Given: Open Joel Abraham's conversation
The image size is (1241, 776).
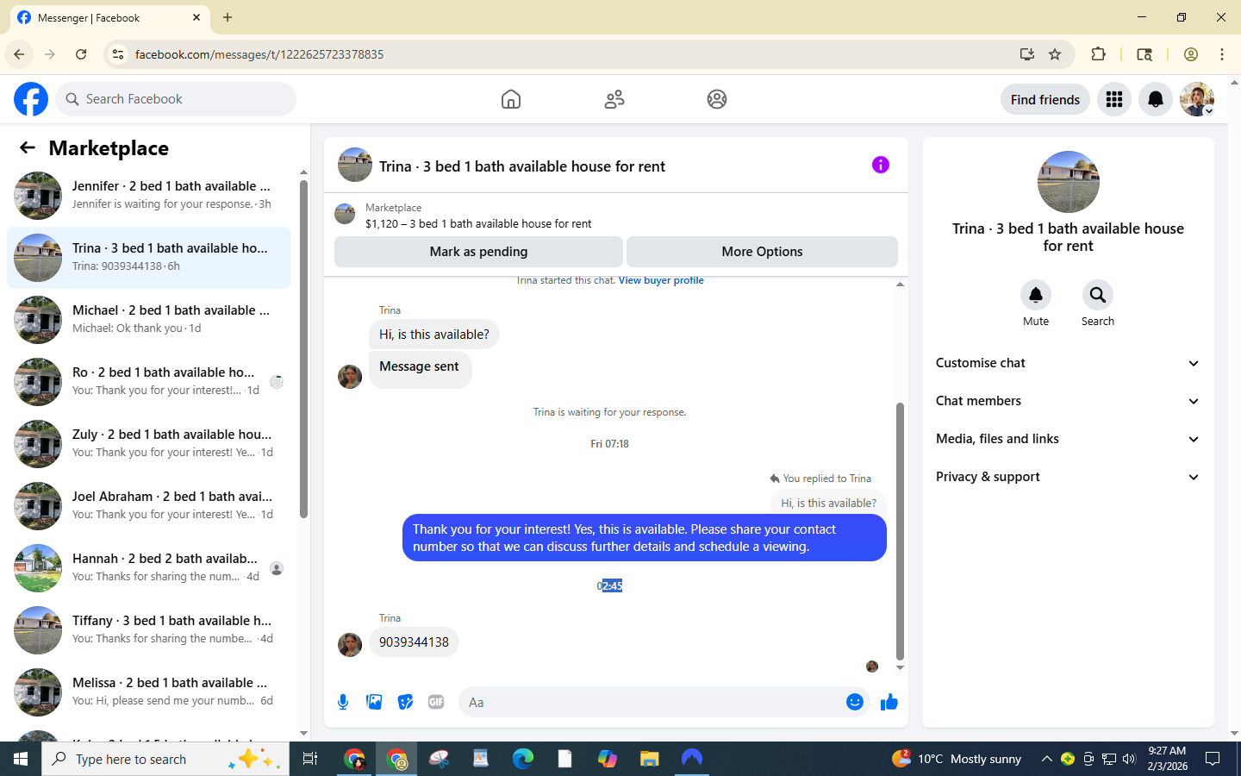Looking at the screenshot, I should click(x=148, y=506).
